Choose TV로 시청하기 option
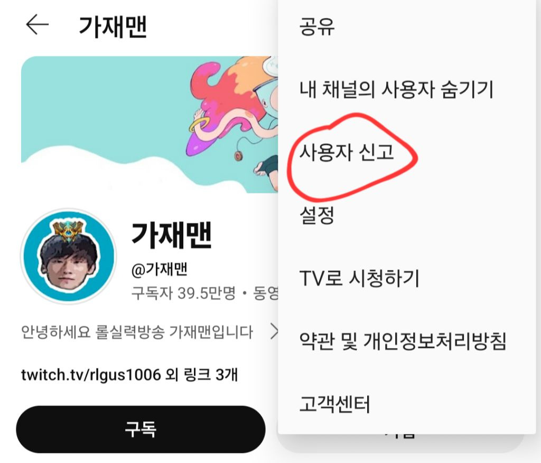The width and height of the screenshot is (541, 463). (x=359, y=278)
